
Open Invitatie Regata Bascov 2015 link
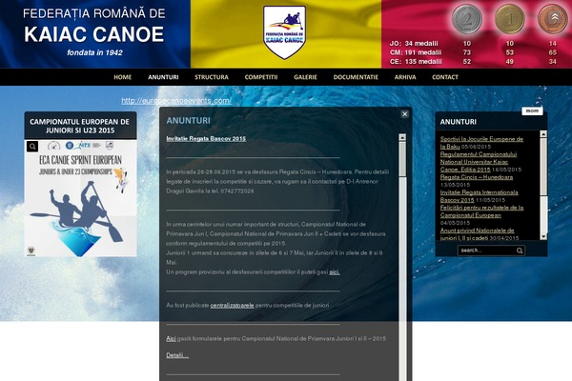point(206,138)
